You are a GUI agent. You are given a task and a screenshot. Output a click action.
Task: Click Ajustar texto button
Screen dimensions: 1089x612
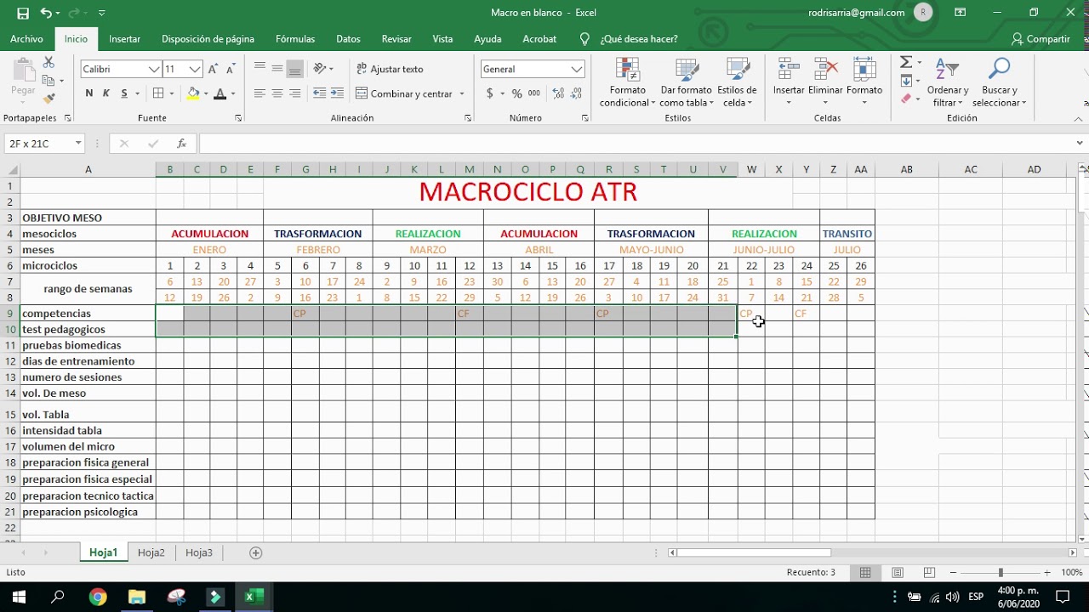[390, 69]
